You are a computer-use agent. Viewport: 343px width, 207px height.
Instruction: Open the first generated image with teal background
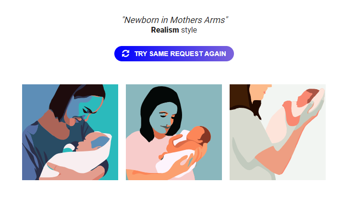pos(70,132)
